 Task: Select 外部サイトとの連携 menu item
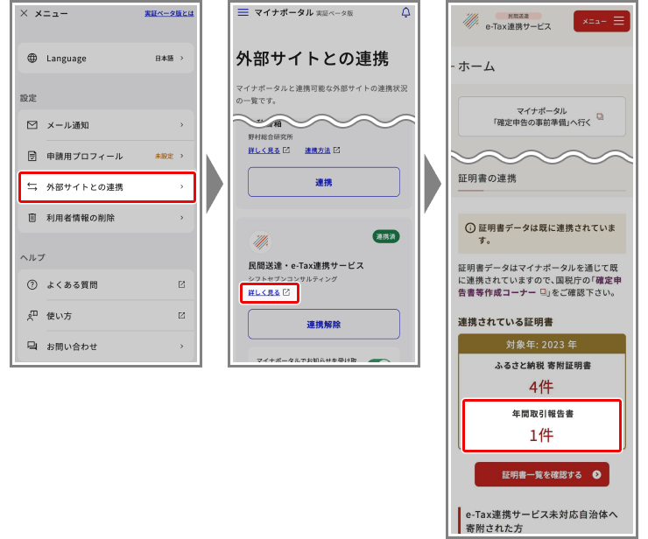point(107,187)
